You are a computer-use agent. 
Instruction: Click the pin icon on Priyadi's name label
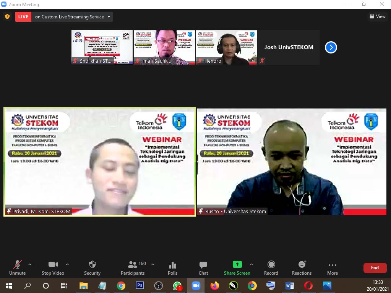pos(9,211)
